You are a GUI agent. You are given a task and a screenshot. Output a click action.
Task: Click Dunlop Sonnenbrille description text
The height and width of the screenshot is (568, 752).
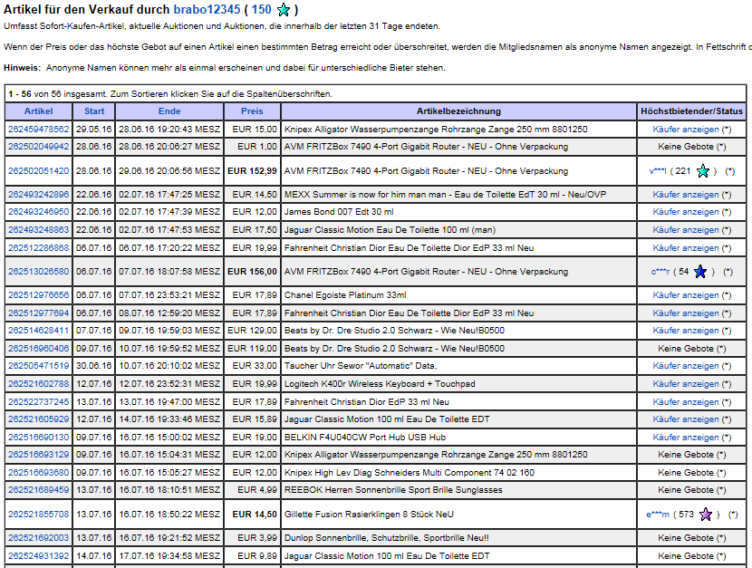(x=387, y=538)
